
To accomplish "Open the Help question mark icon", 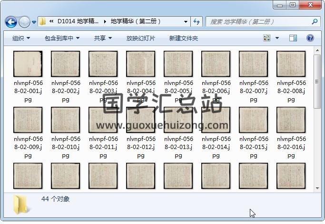I will [310, 38].
